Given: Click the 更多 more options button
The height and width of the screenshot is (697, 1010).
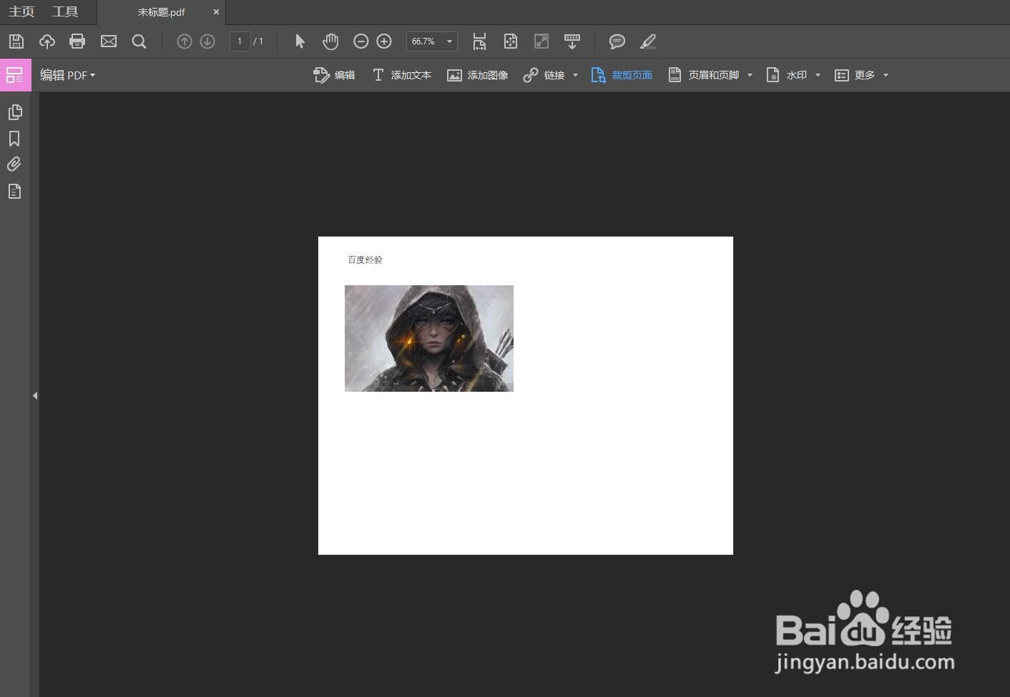Looking at the screenshot, I should [x=855, y=75].
